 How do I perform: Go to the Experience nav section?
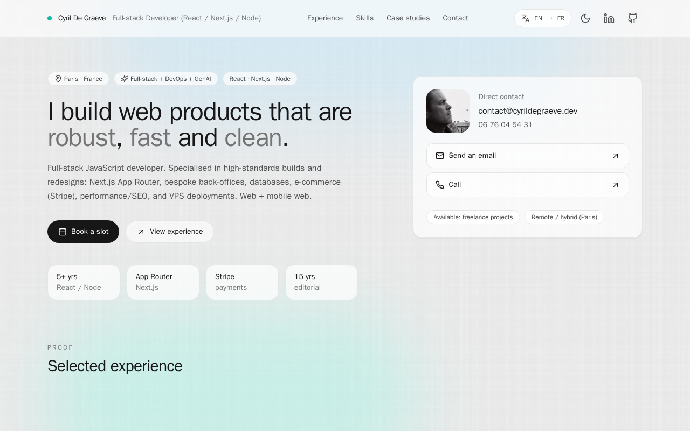tap(325, 18)
